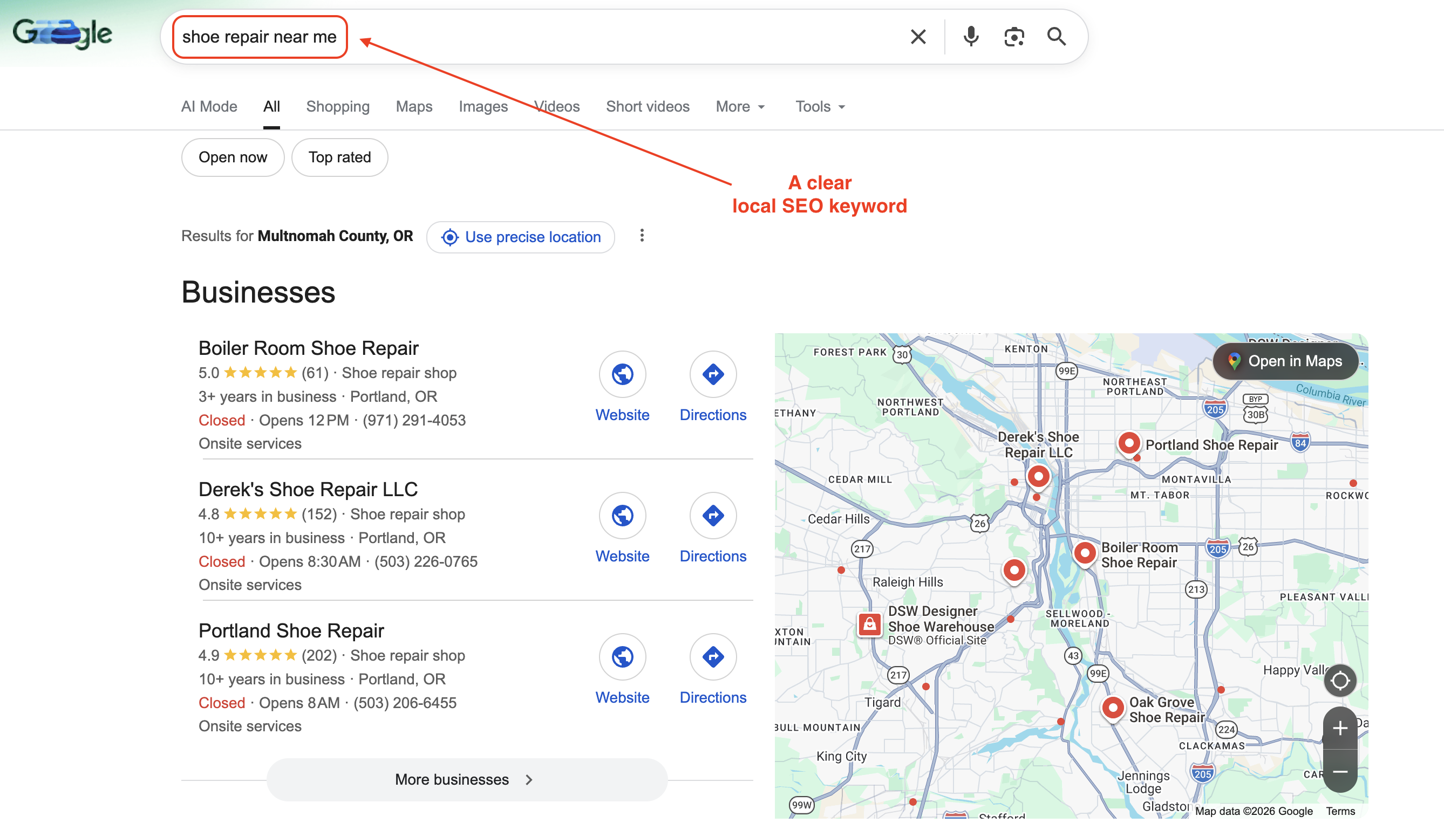This screenshot has width=1444, height=837.
Task: Click the map's my-location crosshair control
Action: point(1340,680)
